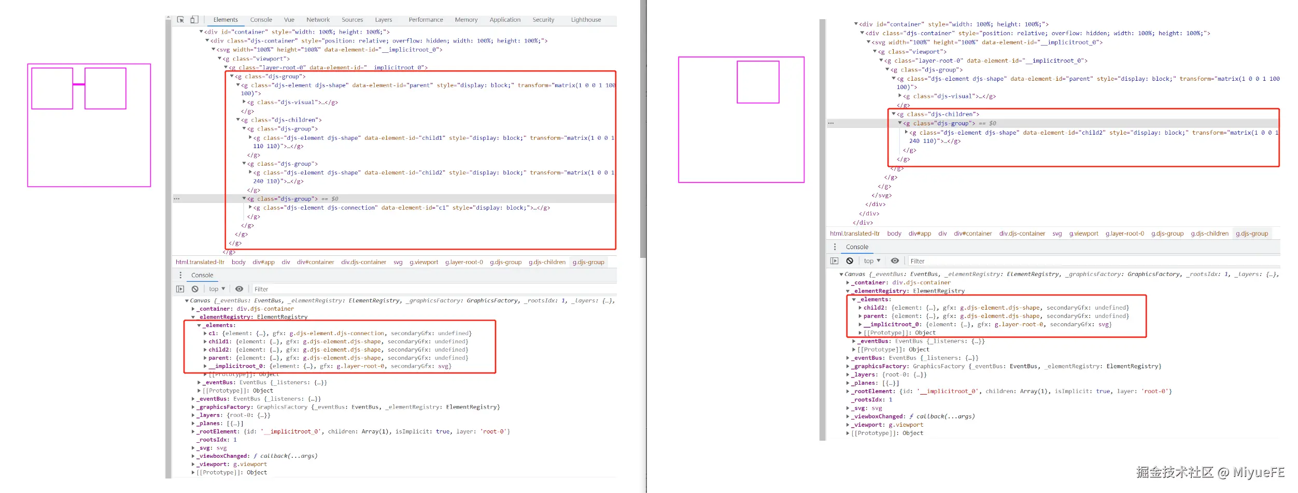Open the Sources tab
Image resolution: width=1298 pixels, height=493 pixels.
[352, 20]
